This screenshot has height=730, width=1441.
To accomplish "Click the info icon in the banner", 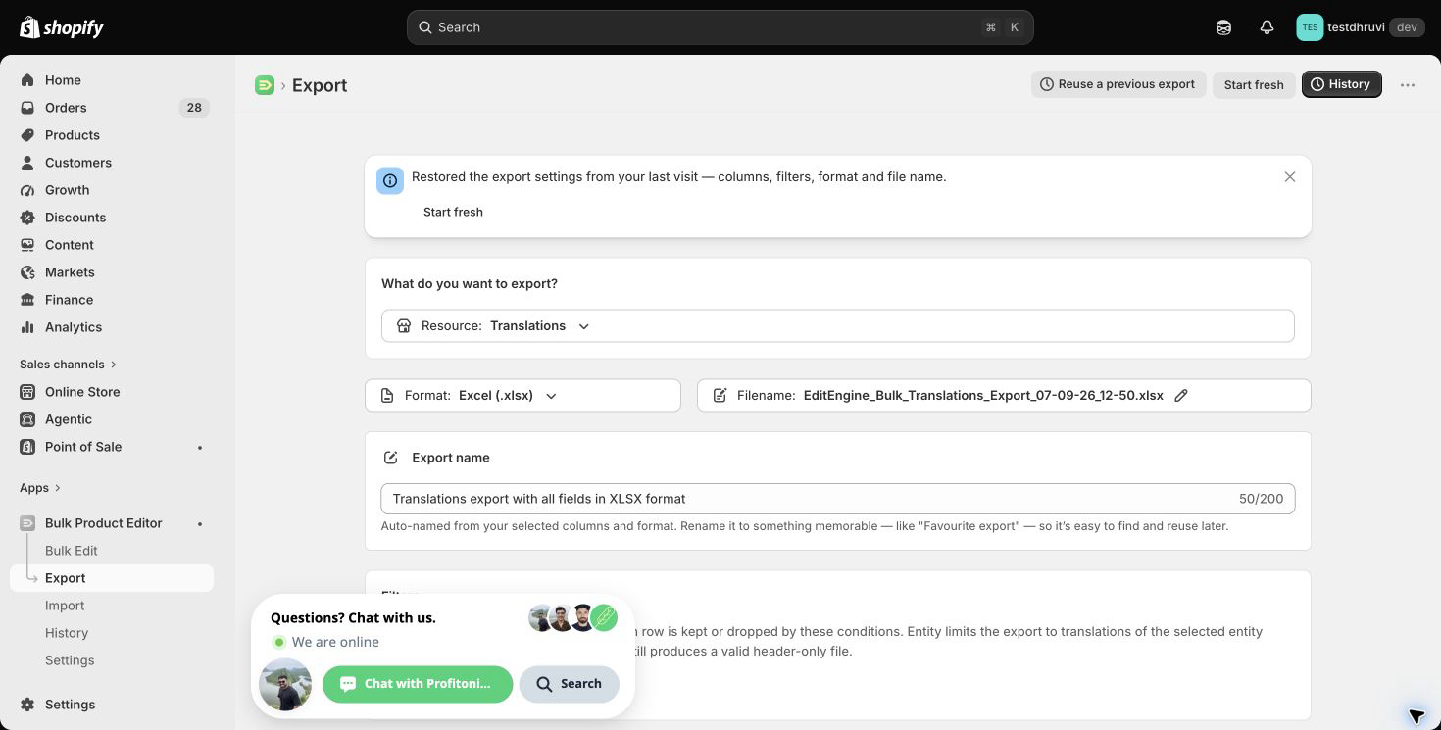I will (390, 180).
